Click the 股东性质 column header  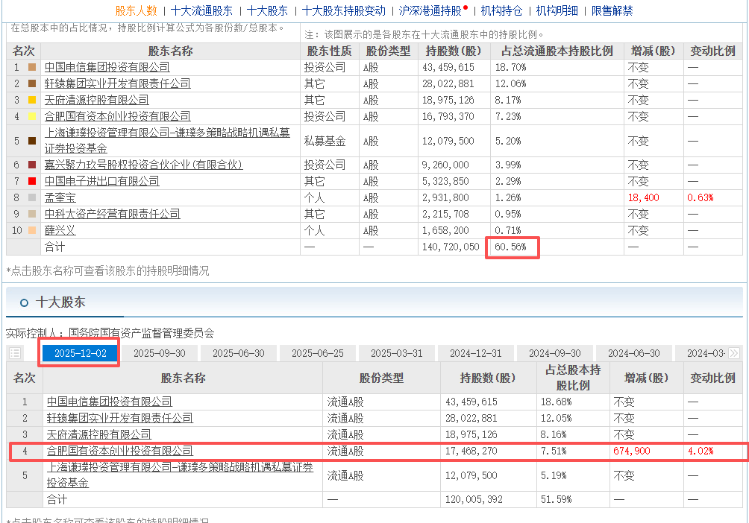(x=329, y=51)
